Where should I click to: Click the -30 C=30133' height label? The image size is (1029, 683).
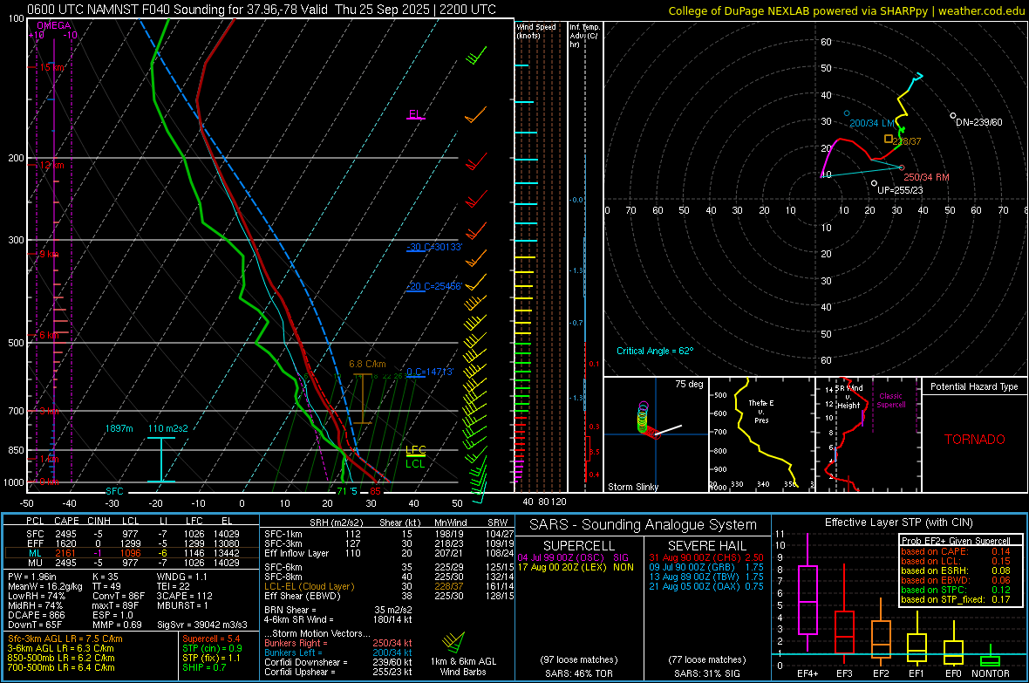tap(434, 247)
